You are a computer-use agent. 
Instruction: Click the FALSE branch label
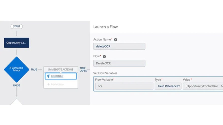pos(17,85)
